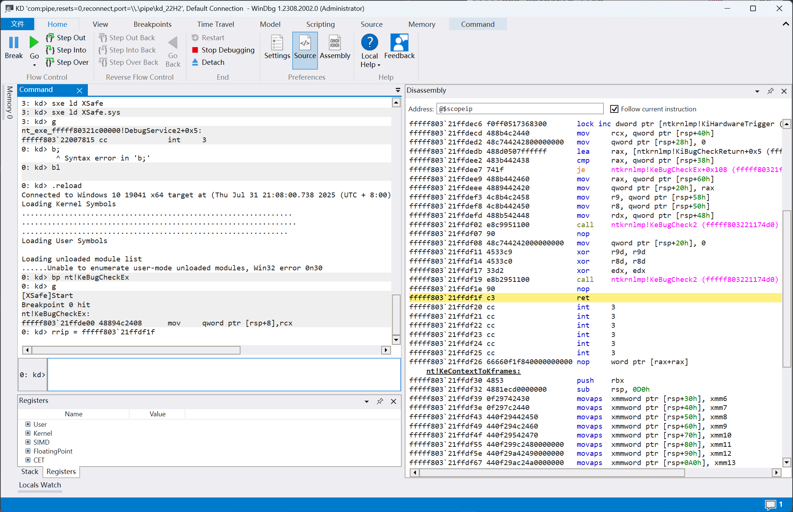Click Step Over in Flow Control
Viewport: 793px width, 512px height.
click(67, 62)
